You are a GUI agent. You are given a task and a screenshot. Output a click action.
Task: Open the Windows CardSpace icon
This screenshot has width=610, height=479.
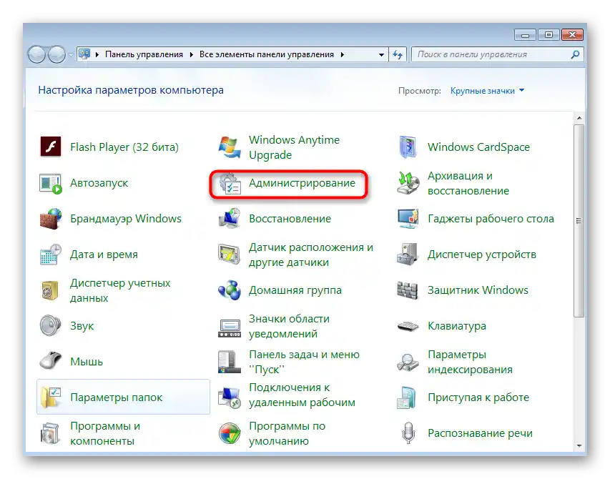[408, 147]
